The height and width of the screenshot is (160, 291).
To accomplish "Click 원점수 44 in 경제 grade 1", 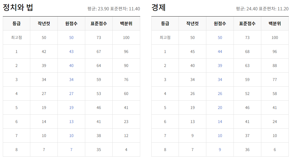I will 220,52.
